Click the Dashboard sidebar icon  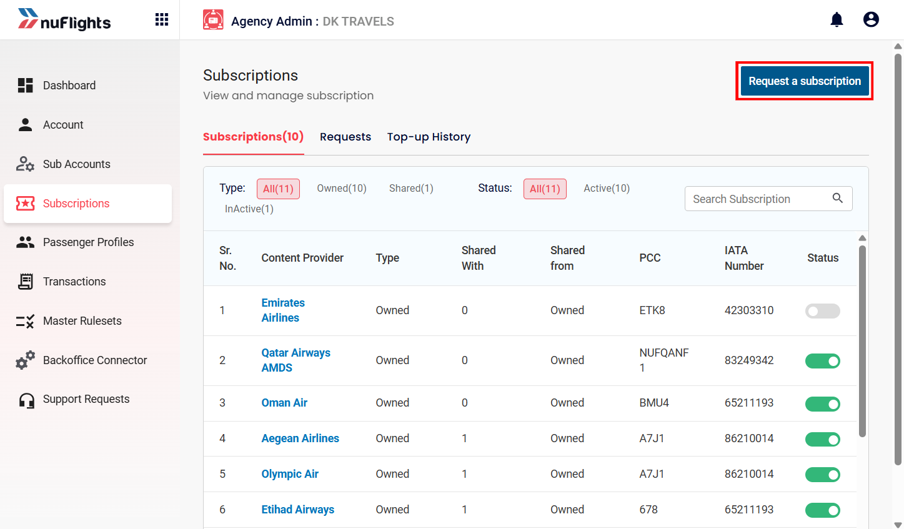(25, 86)
